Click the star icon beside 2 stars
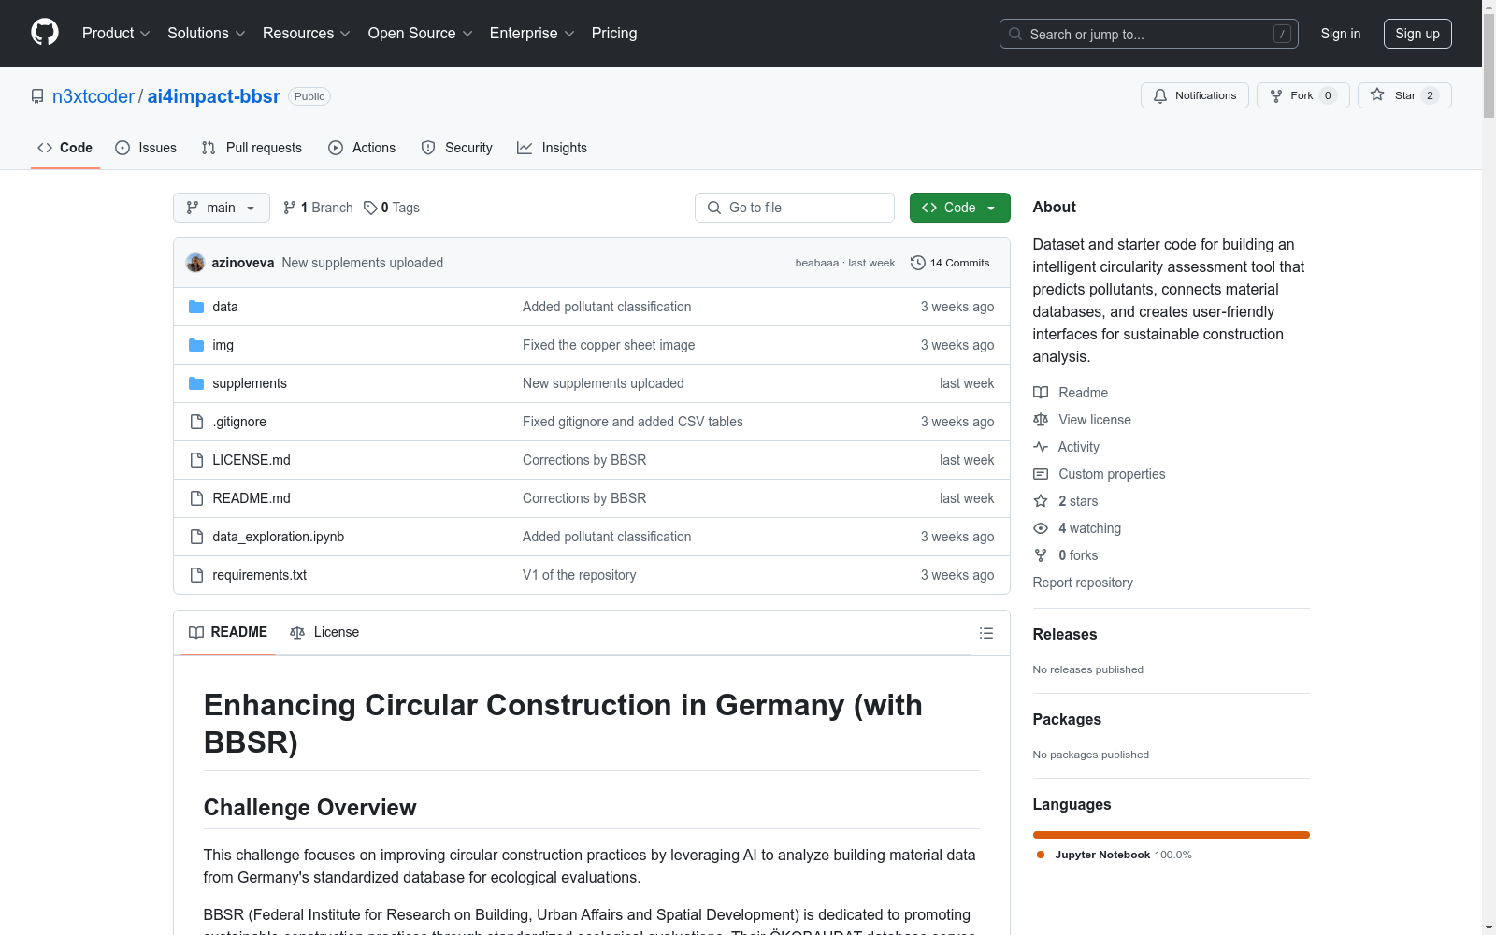1496x935 pixels. coord(1041,501)
